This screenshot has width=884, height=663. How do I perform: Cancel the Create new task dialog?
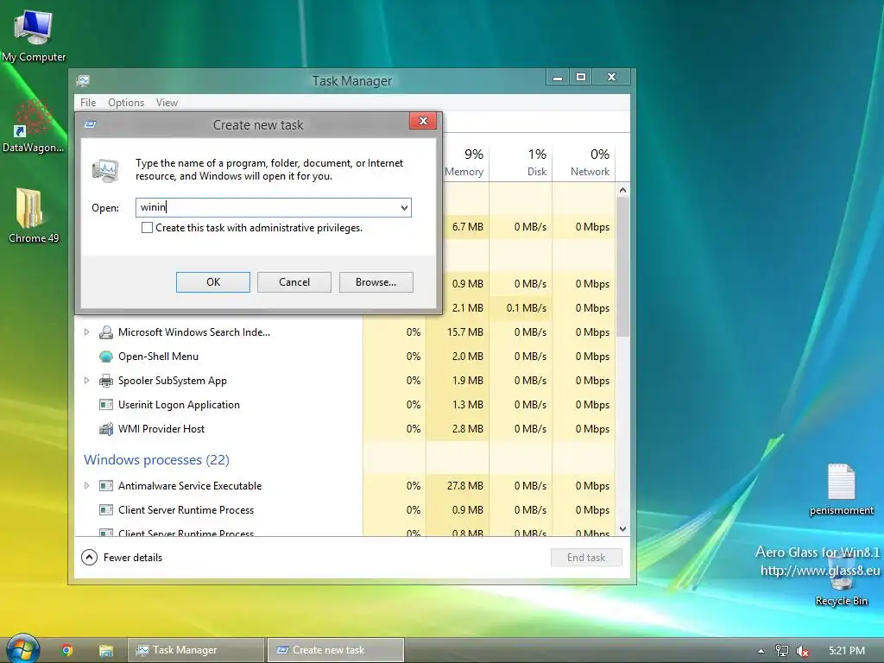coord(294,282)
